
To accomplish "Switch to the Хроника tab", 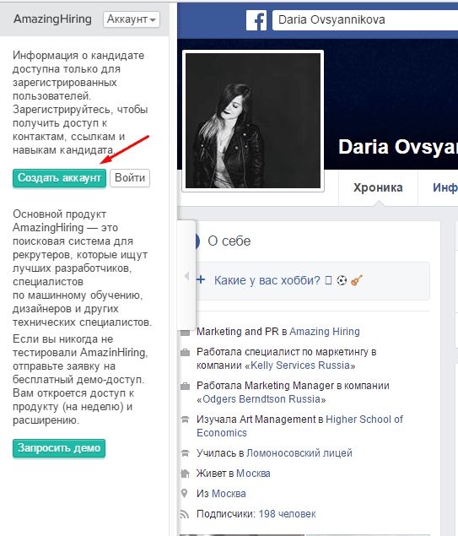I will pos(378,187).
